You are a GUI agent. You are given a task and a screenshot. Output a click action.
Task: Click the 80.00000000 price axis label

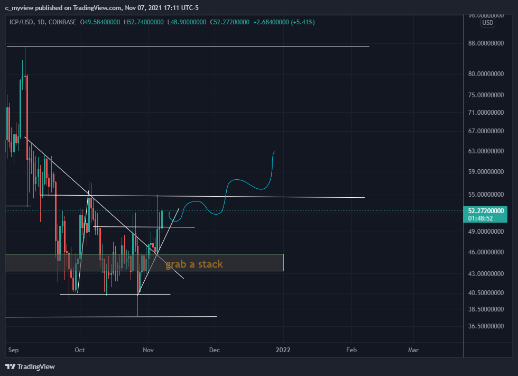[x=486, y=74]
